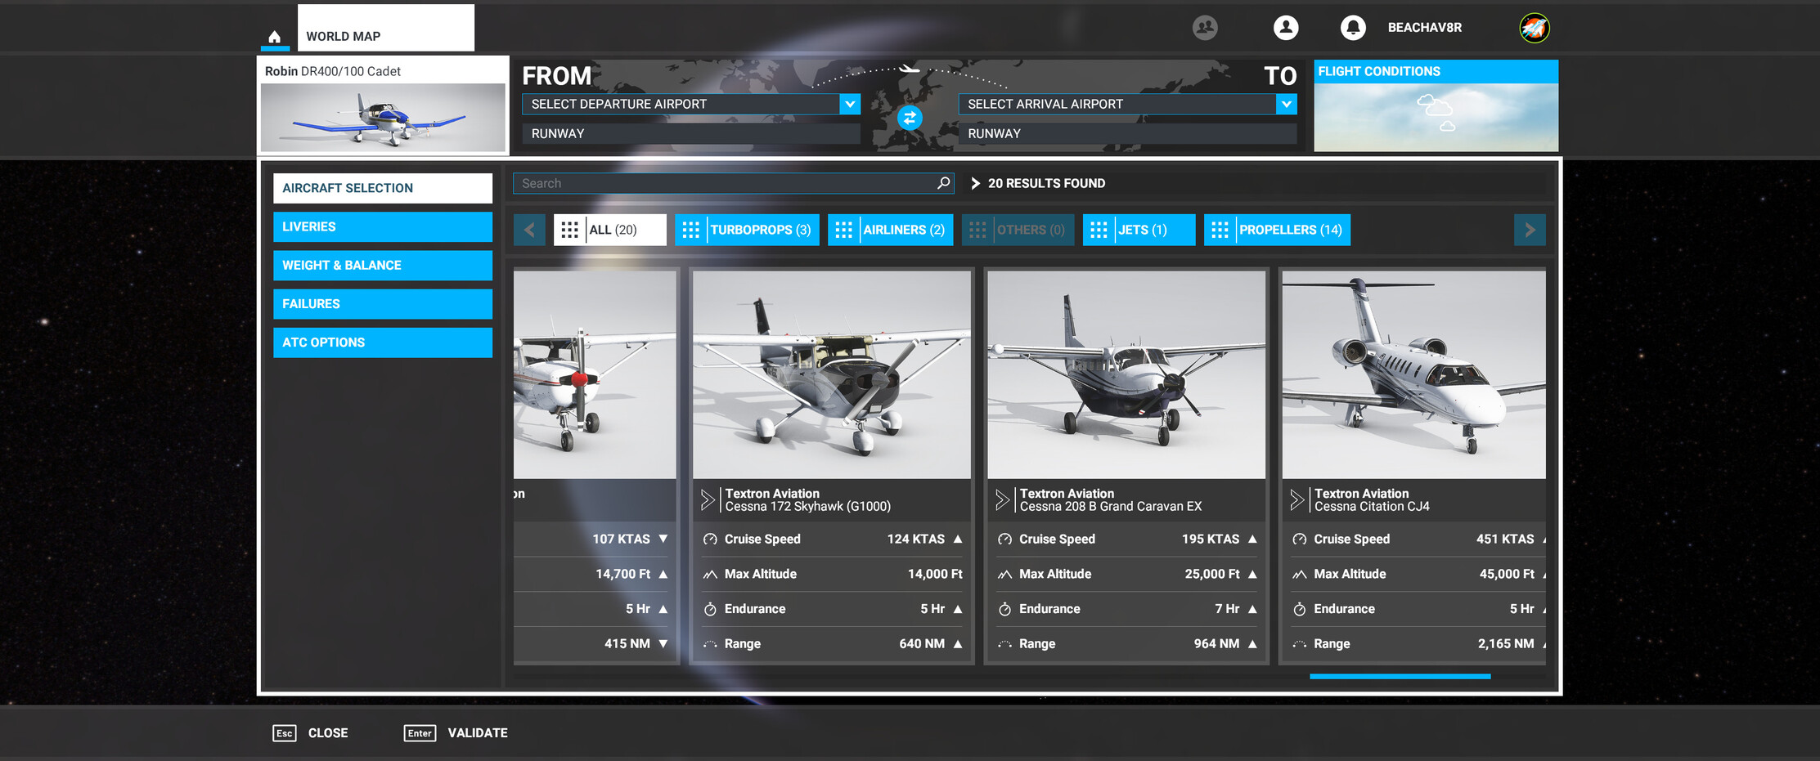Click the Airliners filter grid icon
This screenshot has width=1820, height=761.
844,230
